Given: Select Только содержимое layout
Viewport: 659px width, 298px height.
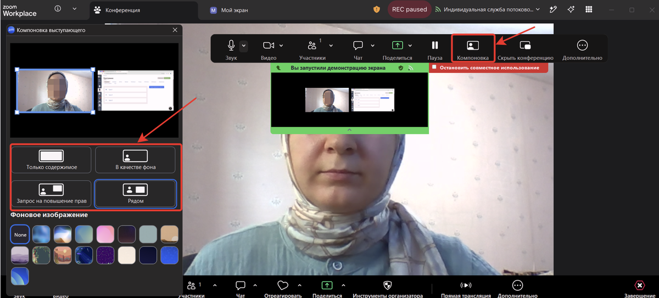Looking at the screenshot, I should coord(52,159).
